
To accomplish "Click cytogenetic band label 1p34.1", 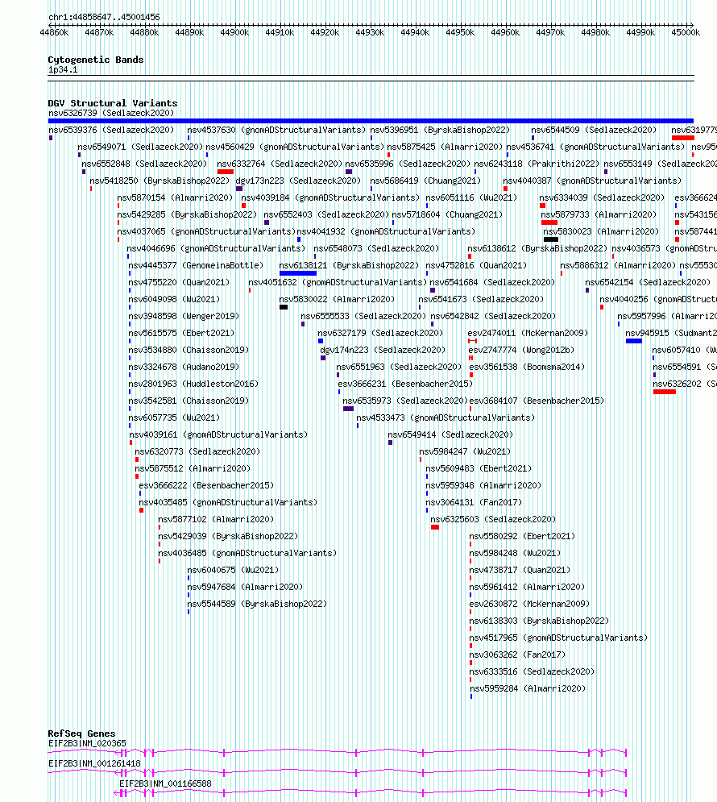I will pos(63,69).
